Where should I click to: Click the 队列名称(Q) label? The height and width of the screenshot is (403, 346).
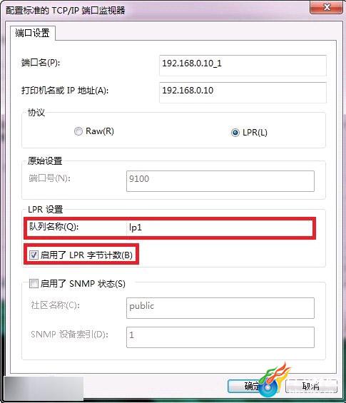coord(54,227)
